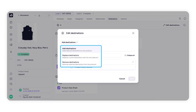Choose Replace destinations option in menu

coord(81,56)
